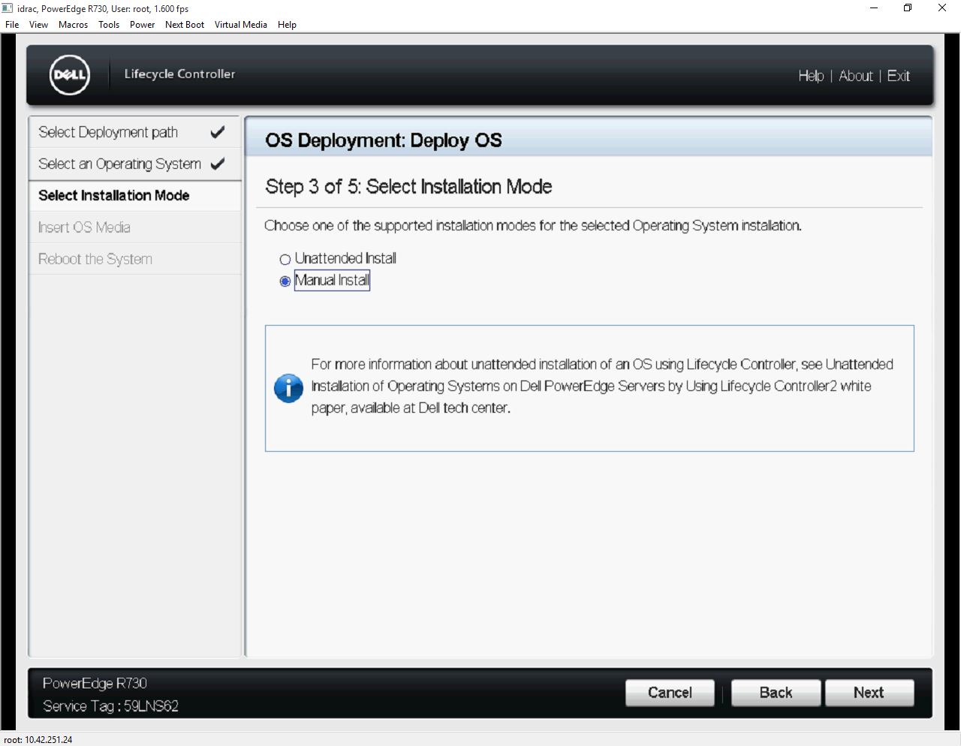Minimize the iDRAC console window

click(x=873, y=8)
